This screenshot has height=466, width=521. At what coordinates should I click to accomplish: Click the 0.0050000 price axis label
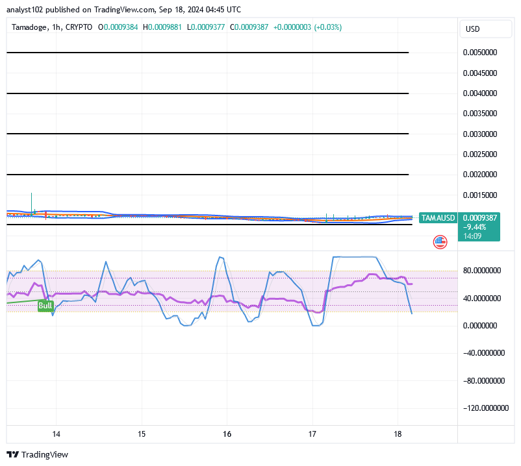tap(480, 53)
